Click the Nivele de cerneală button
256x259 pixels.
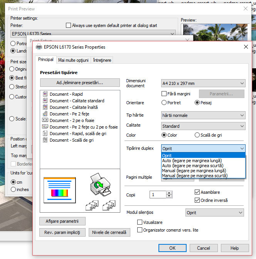[109, 232]
